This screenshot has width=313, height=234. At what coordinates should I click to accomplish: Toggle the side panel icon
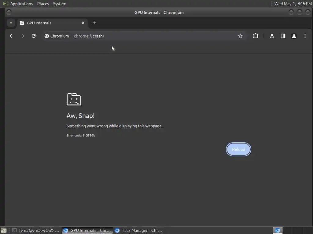(x=283, y=36)
